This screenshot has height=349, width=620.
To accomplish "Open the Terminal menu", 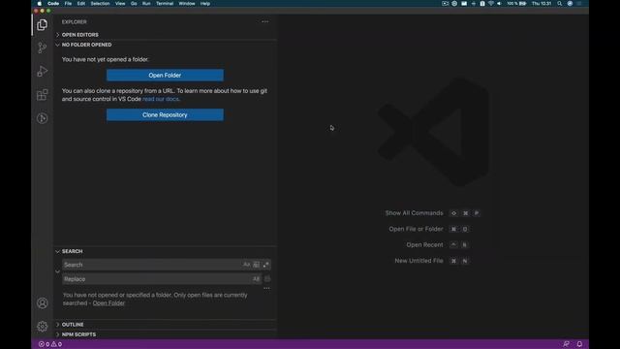I will (165, 4).
